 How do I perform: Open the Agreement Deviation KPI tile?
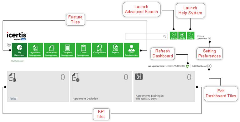click(101, 86)
